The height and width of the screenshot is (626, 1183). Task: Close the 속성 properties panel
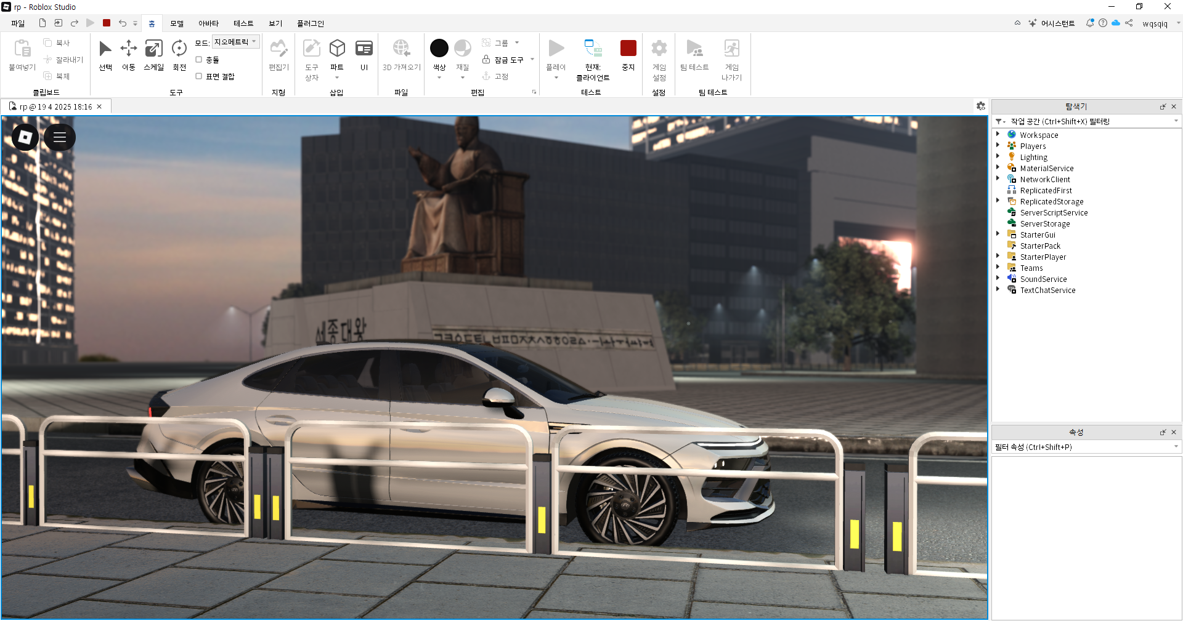click(1174, 432)
